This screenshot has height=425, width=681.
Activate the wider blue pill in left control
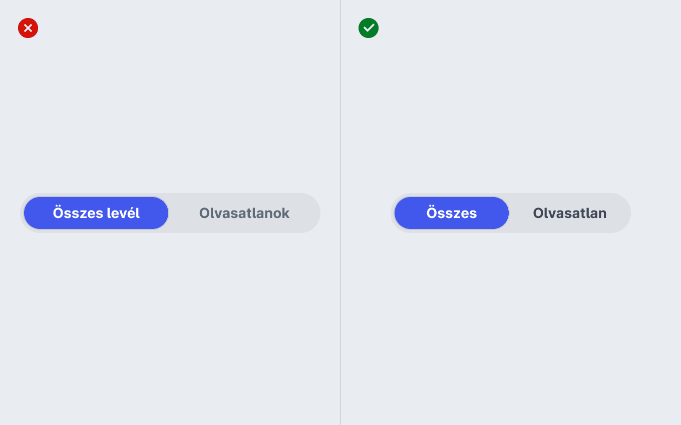[x=96, y=213]
